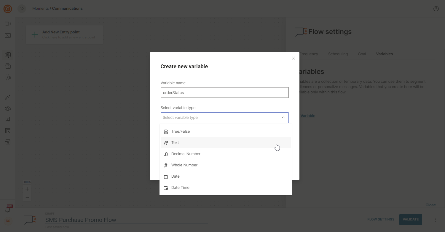Expand the sidebar with the double-chevron arrow
This screenshot has height=232, width=445.
coord(22,9)
